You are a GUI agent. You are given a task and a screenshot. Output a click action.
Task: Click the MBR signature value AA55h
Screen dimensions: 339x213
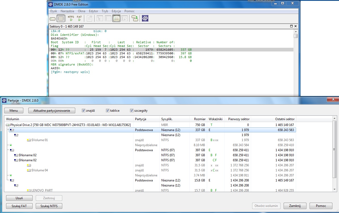[x=55, y=68]
